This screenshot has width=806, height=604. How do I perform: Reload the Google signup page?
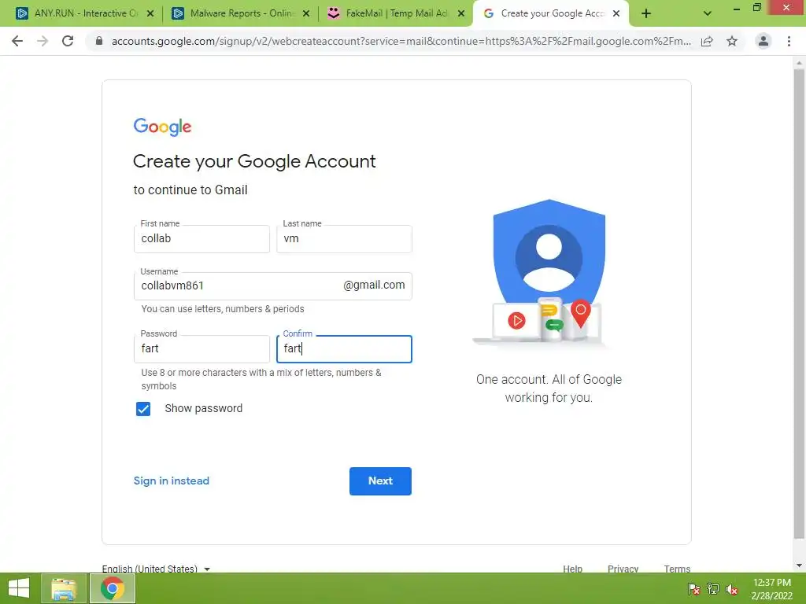(68, 41)
